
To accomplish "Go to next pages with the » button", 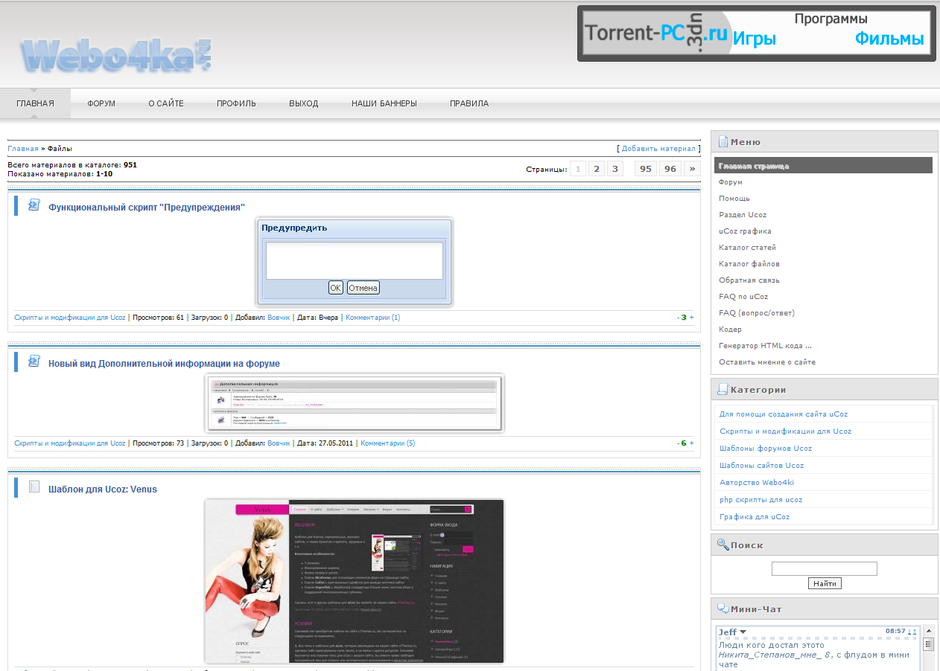I will point(692,169).
